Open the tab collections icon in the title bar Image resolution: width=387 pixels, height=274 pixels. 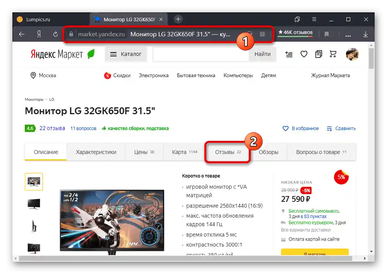(x=297, y=19)
